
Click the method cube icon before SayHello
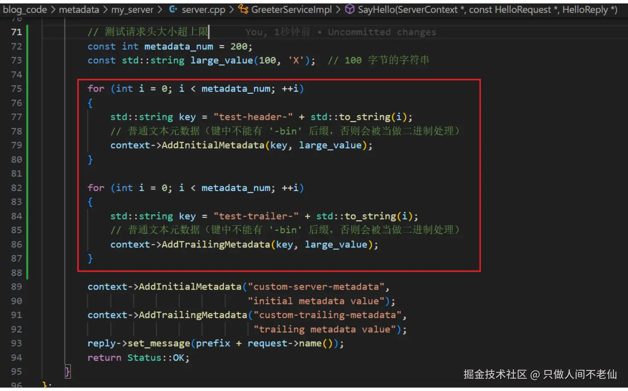click(x=350, y=9)
